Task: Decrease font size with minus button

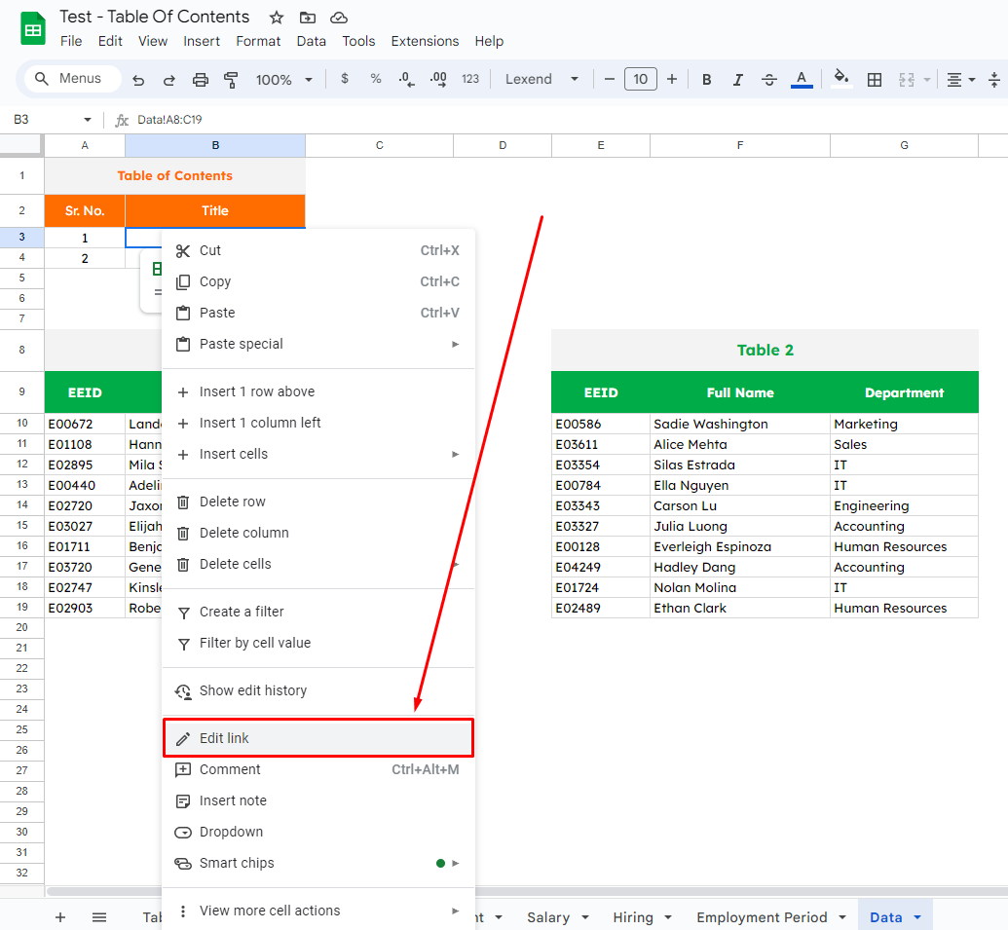Action: point(610,79)
